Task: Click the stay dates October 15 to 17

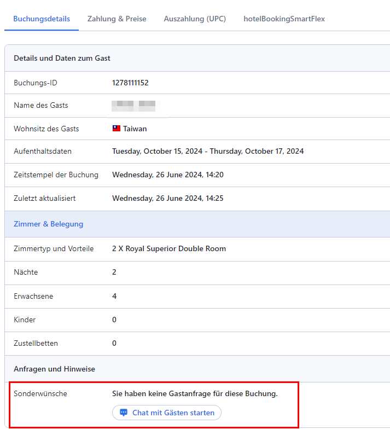Action: click(208, 151)
